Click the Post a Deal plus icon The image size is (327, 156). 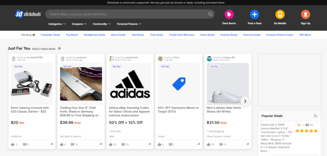pyautogui.click(x=255, y=14)
